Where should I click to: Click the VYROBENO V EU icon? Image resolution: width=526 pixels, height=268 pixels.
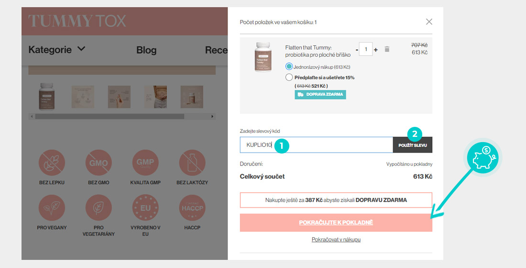145,208
